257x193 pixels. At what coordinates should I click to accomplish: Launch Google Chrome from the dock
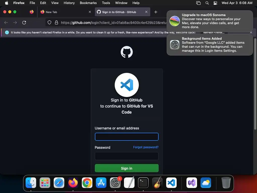(x=87, y=183)
